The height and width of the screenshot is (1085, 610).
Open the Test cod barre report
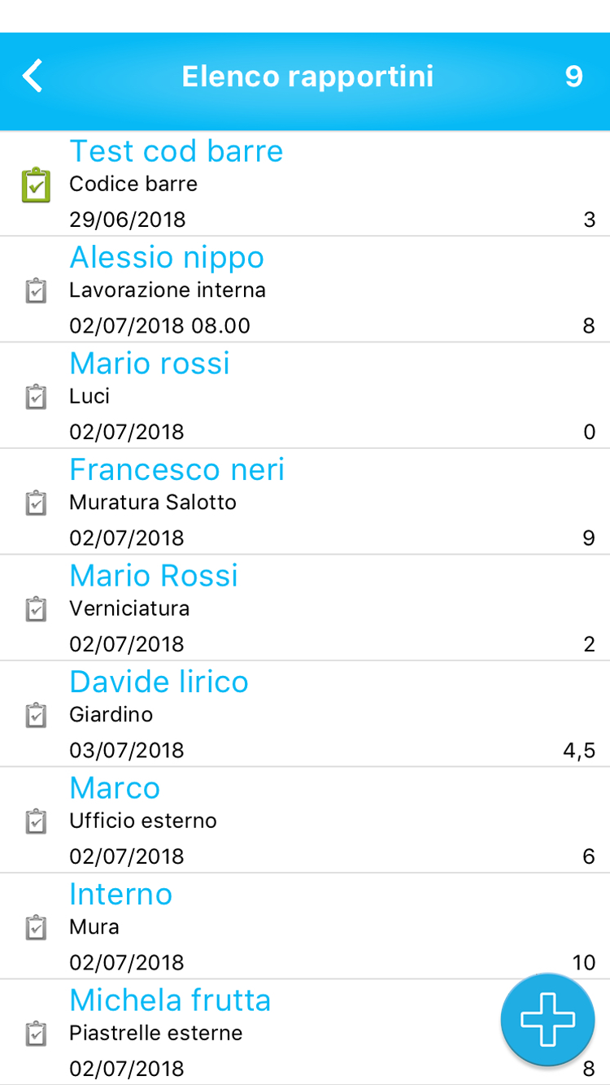[176, 151]
